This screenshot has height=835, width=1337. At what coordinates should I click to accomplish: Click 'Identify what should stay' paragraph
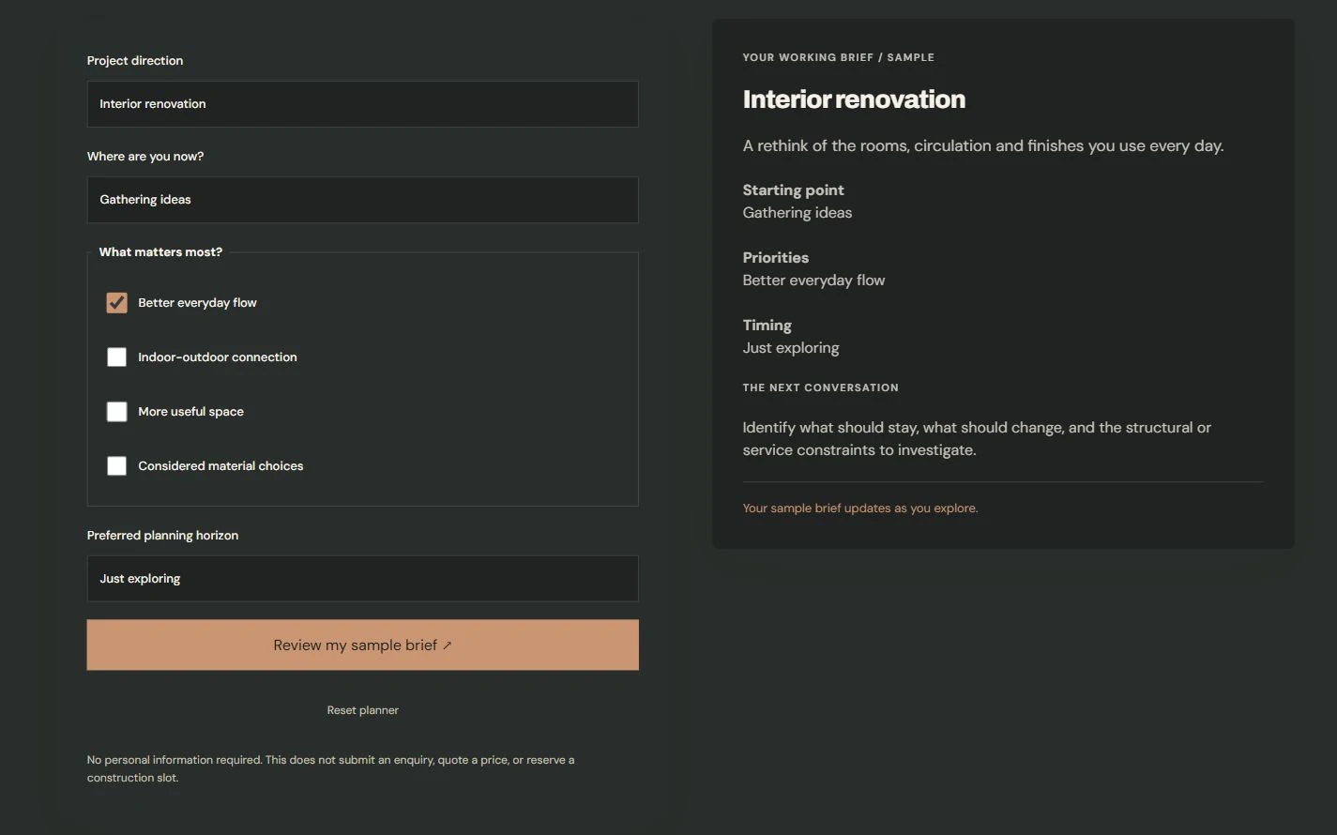tap(977, 439)
